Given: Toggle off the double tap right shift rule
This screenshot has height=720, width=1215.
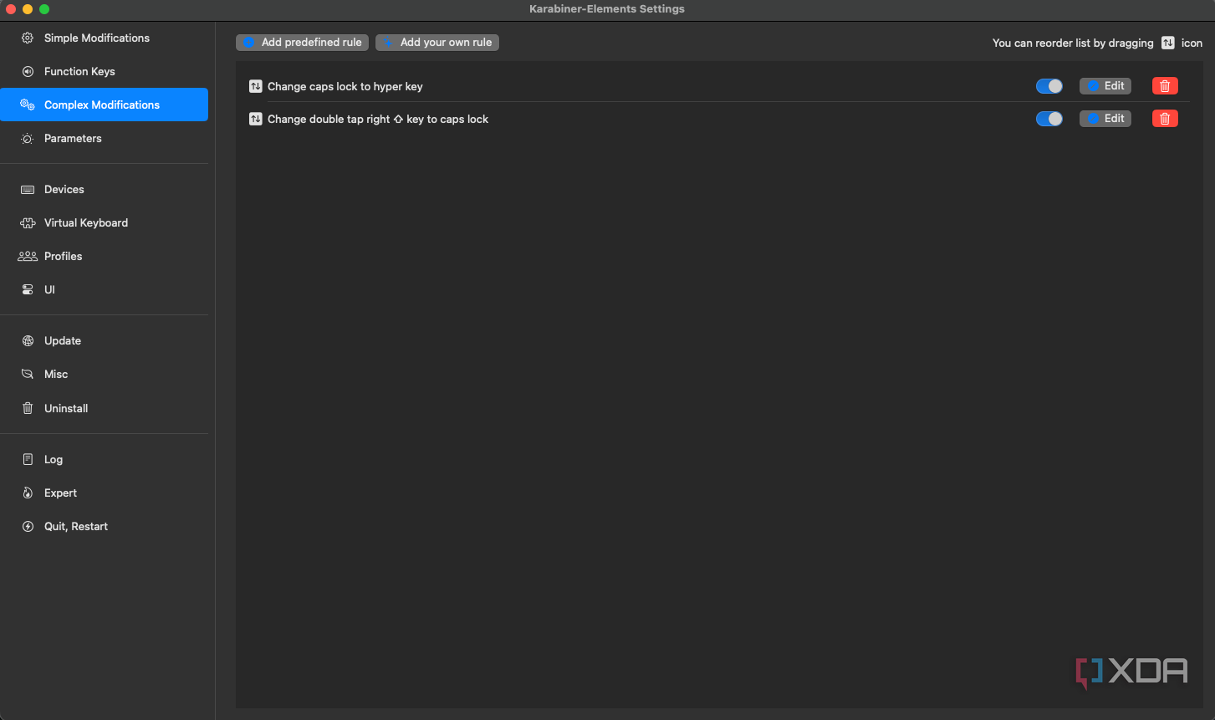Looking at the screenshot, I should tap(1049, 118).
